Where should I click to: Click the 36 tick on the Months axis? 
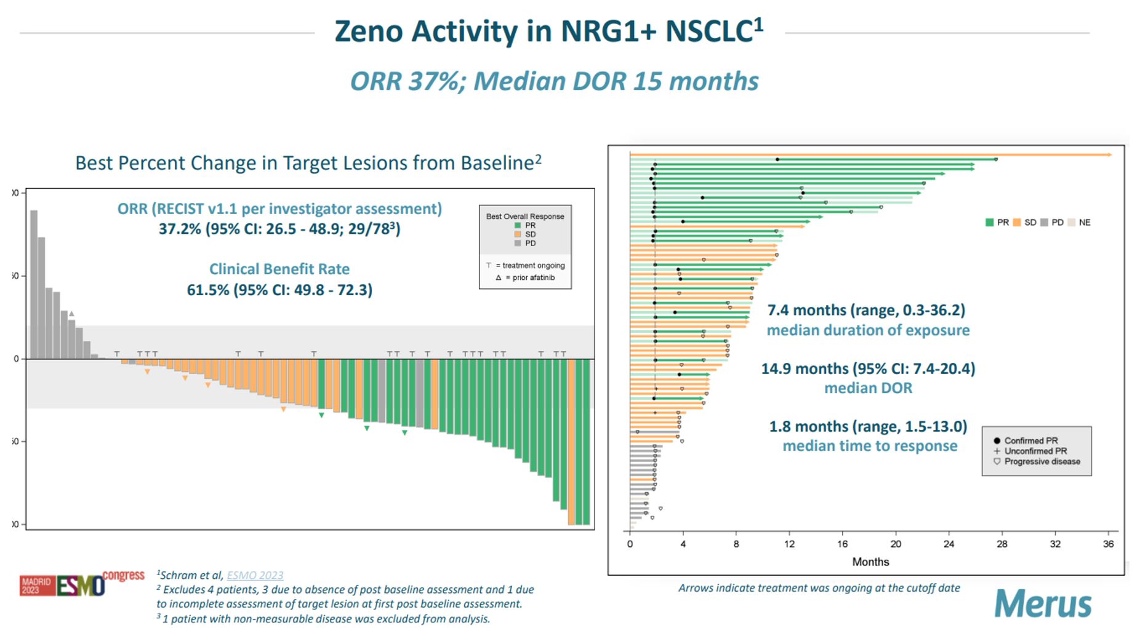1108,544
